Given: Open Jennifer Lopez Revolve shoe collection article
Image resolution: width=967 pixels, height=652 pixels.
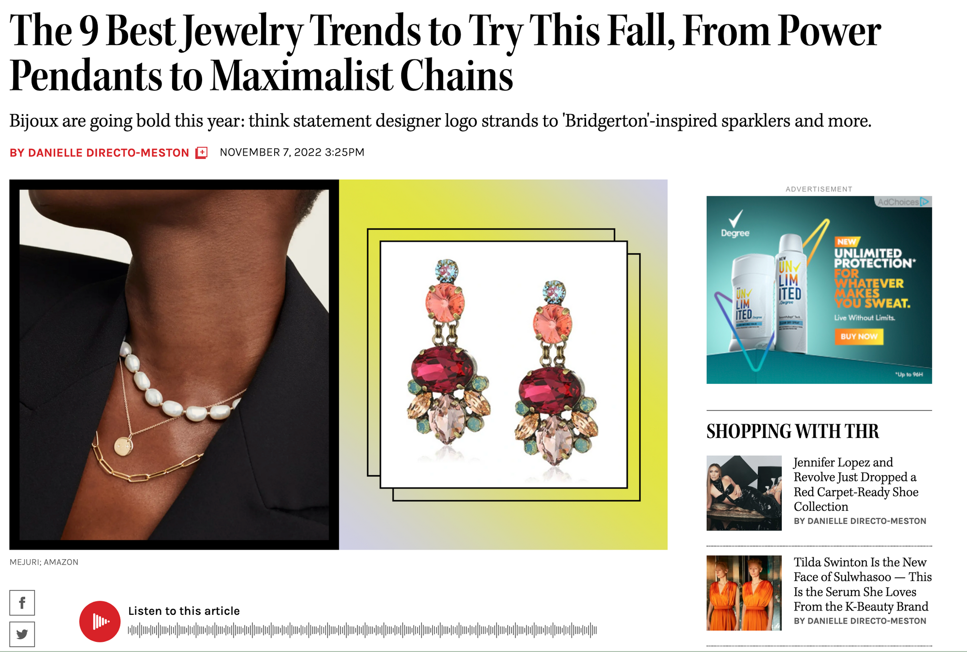Looking at the screenshot, I should pos(856,485).
